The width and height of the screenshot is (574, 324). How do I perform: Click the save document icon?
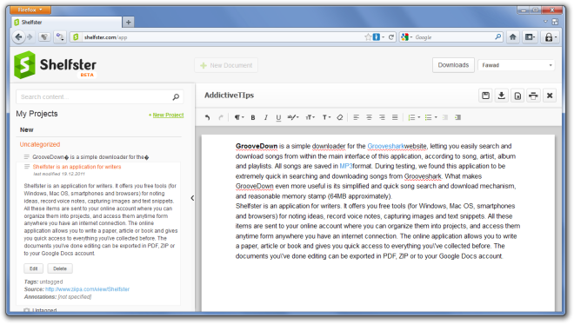(x=485, y=96)
